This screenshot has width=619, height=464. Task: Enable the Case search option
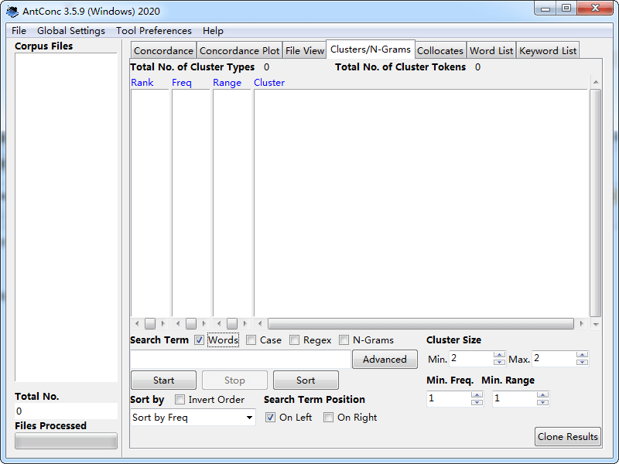click(251, 339)
